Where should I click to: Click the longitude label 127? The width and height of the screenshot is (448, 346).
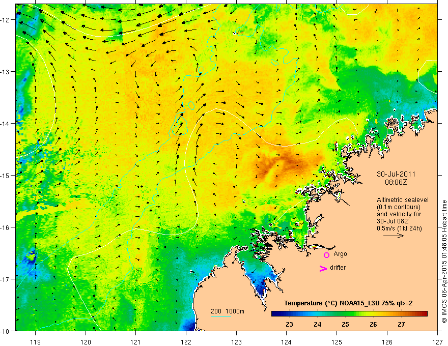coord(437,342)
